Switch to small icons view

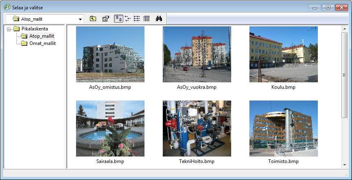[128, 19]
